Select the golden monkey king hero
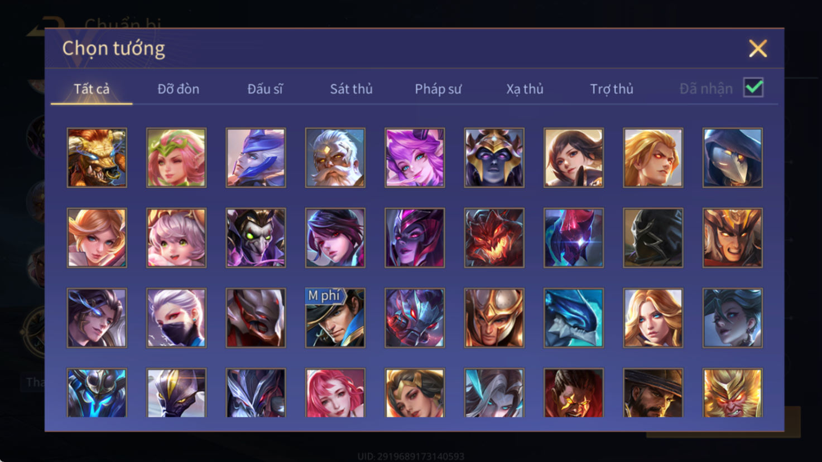The height and width of the screenshot is (462, 822). click(733, 393)
